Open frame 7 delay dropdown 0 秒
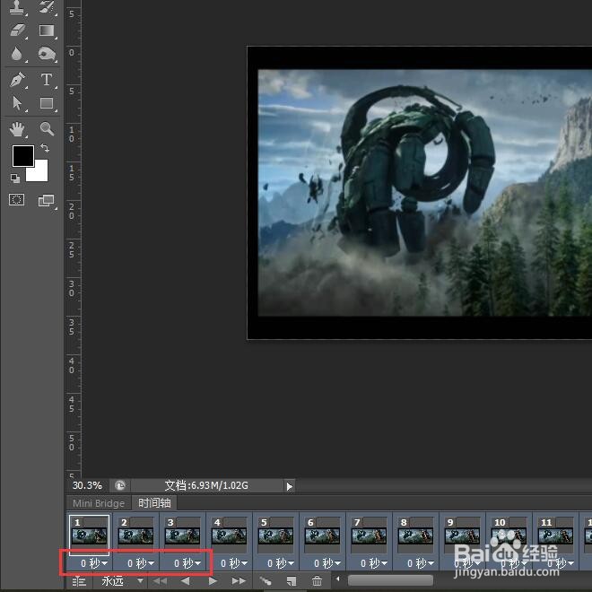592x592 pixels. pos(374,563)
